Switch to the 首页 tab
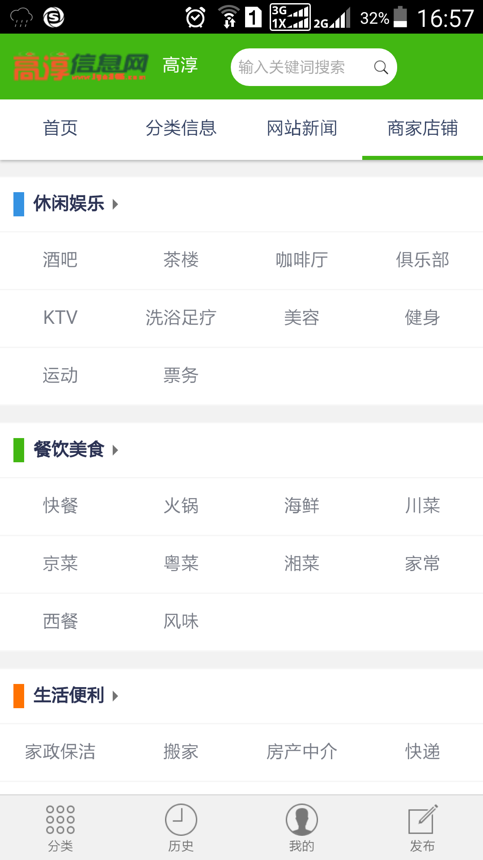 [60, 129]
